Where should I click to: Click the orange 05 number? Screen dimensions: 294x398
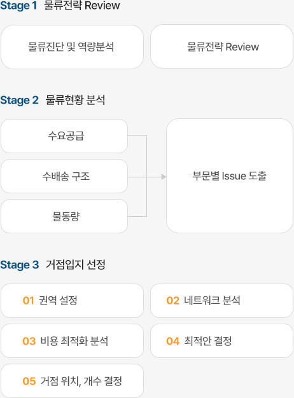[x=29, y=381]
